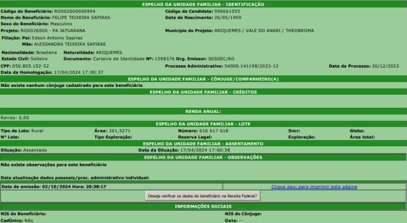Image resolution: width=407 pixels, height=223 pixels.
Task: Select the mother's name Alessandra Teixeira Sapiras
Action: (x=64, y=44)
